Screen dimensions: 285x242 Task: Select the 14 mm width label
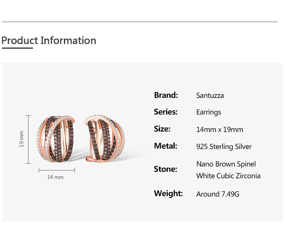point(55,177)
